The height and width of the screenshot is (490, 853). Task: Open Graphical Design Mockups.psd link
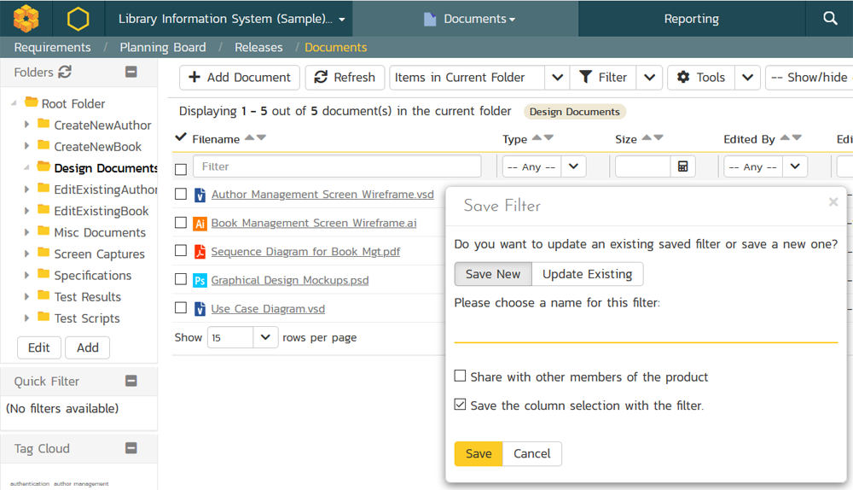289,280
